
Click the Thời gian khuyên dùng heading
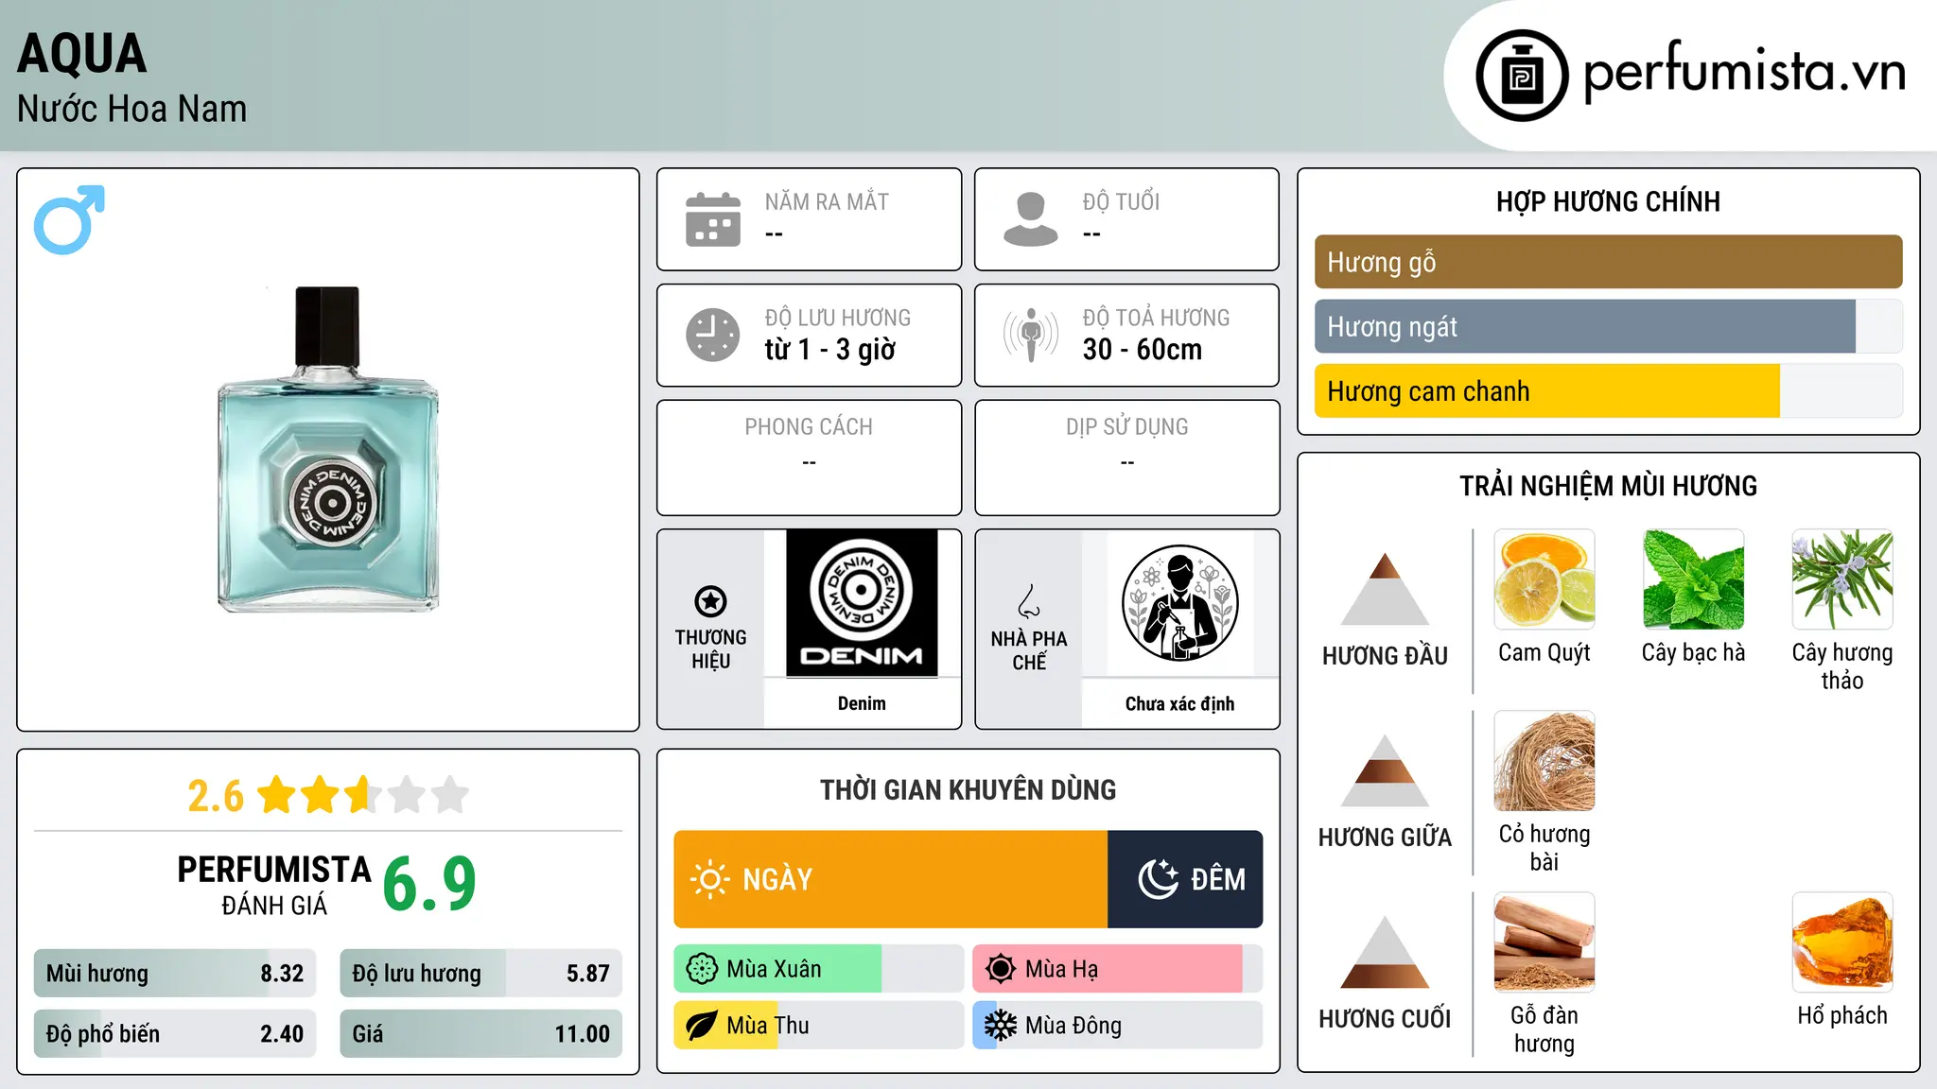(x=968, y=789)
